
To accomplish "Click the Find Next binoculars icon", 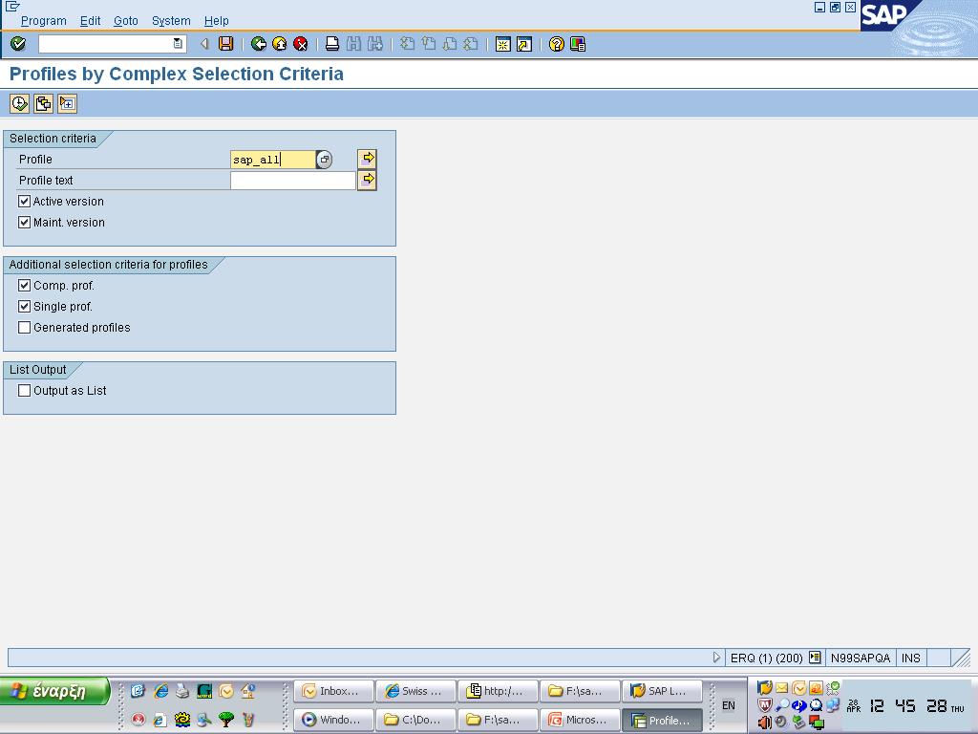I will (x=374, y=44).
